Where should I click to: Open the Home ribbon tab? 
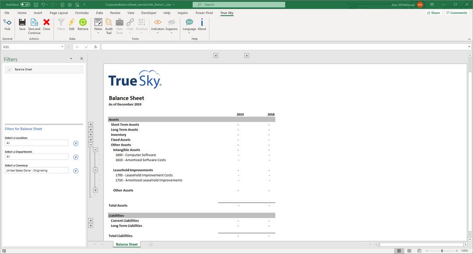click(x=22, y=13)
